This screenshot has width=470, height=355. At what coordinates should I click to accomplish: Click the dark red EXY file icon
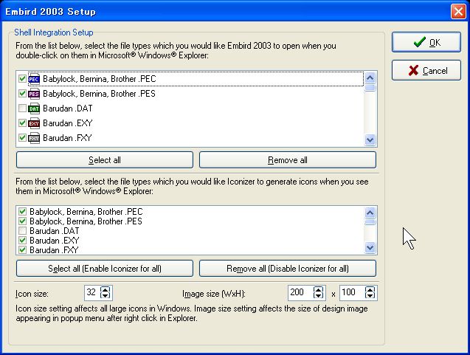(34, 123)
